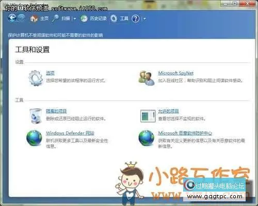Image resolution: width=258 pixels, height=206 pixels.
Task: Maximize the Windows Defender window
Action: [x=235, y=3]
